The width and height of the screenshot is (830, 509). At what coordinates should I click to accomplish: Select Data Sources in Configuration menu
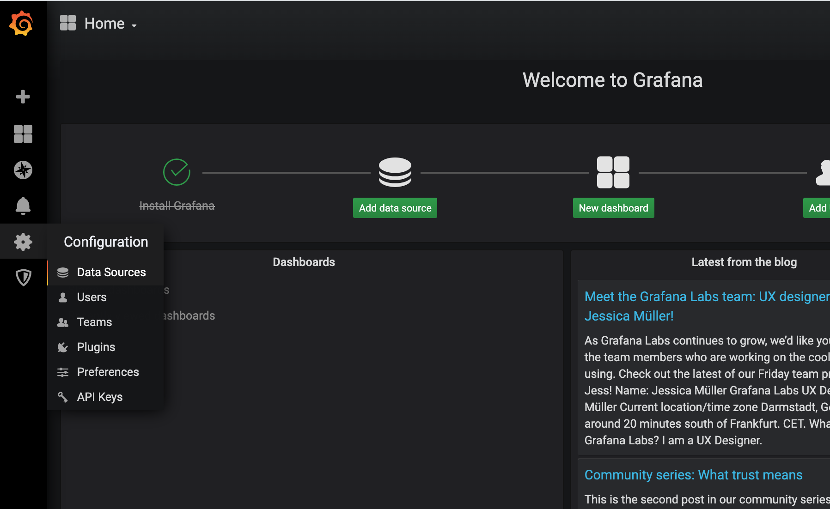tap(105, 273)
